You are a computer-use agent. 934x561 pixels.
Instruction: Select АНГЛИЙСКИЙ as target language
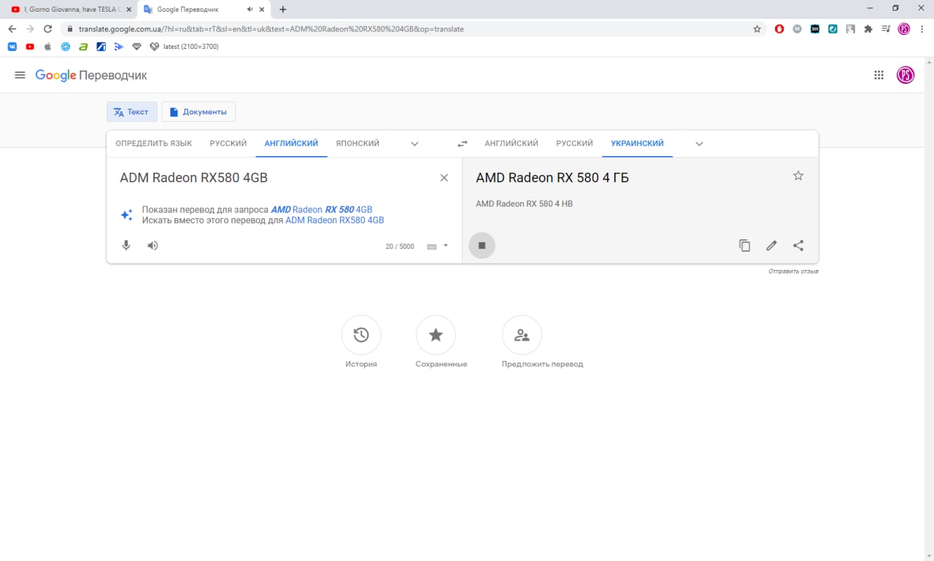click(512, 144)
